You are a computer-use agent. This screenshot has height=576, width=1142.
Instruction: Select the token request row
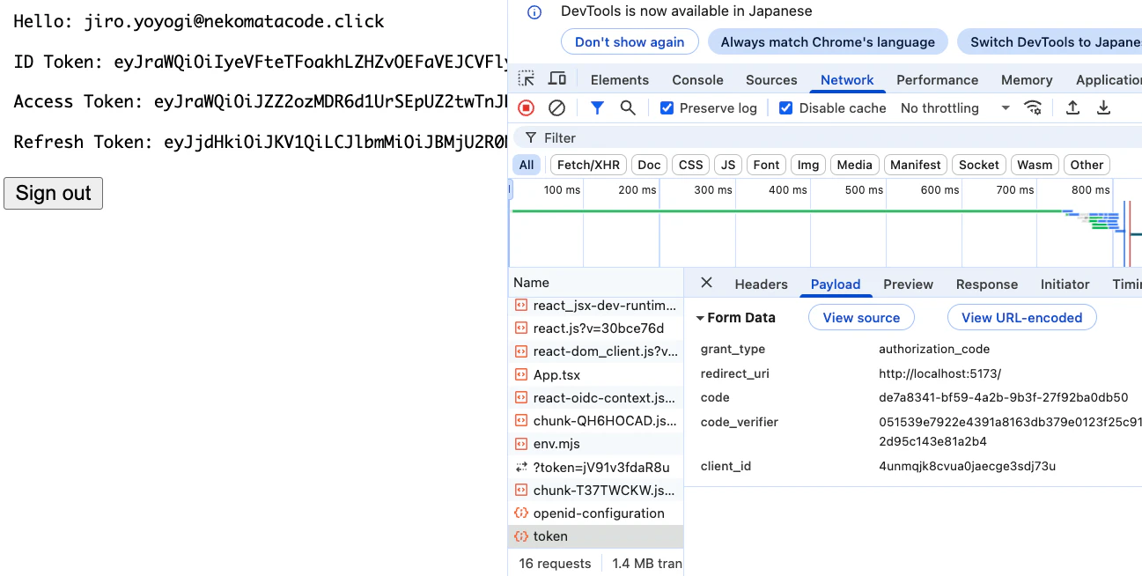[596, 536]
